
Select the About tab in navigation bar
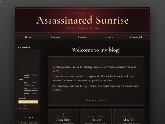click(x=109, y=37)
